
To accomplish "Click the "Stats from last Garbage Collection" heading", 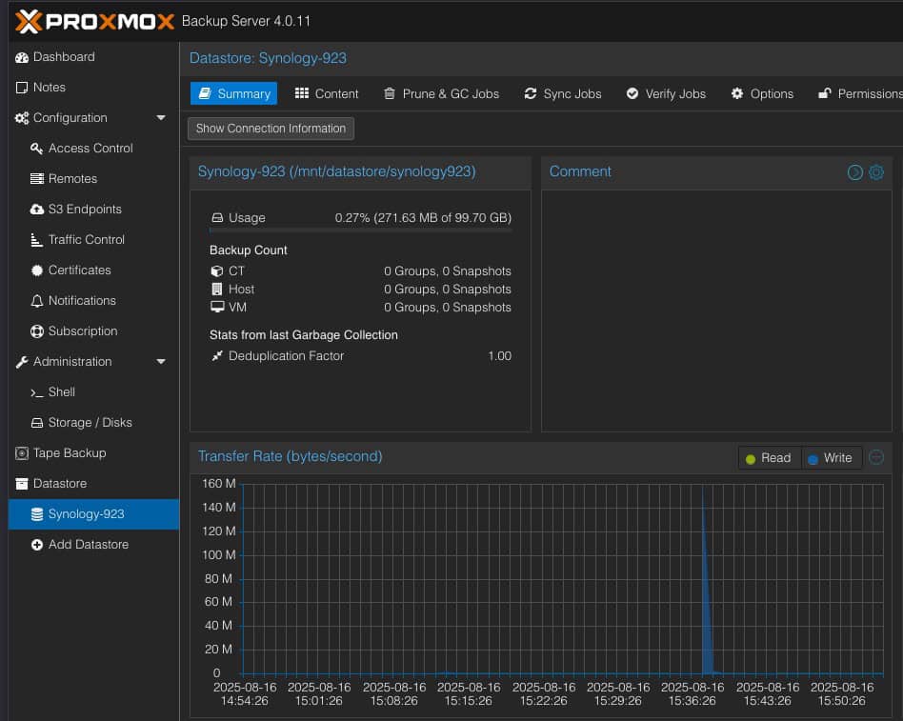I will tap(304, 334).
